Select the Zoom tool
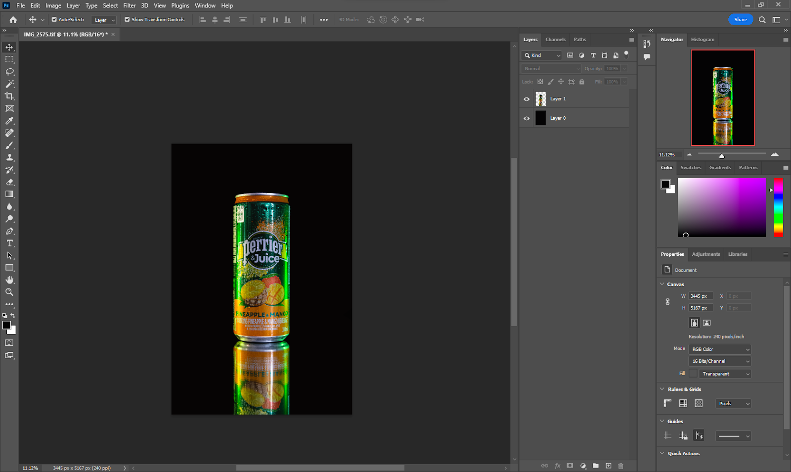The width and height of the screenshot is (791, 472). click(9, 292)
